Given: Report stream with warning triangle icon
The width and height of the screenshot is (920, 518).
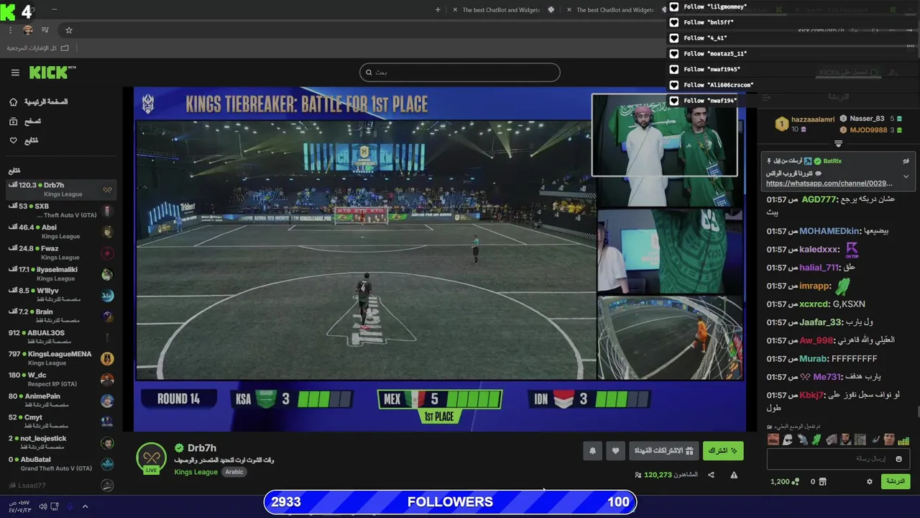Looking at the screenshot, I should pos(734,475).
